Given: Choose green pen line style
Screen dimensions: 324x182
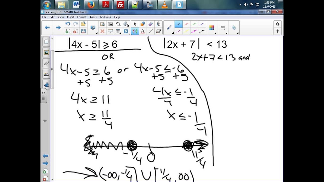Looking at the screenshot, I should [194, 24].
